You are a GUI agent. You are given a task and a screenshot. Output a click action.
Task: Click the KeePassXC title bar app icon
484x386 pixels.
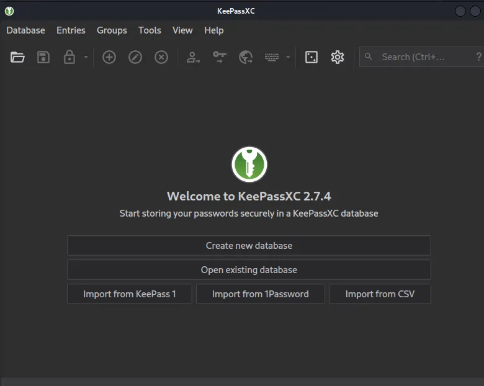[x=9, y=11]
